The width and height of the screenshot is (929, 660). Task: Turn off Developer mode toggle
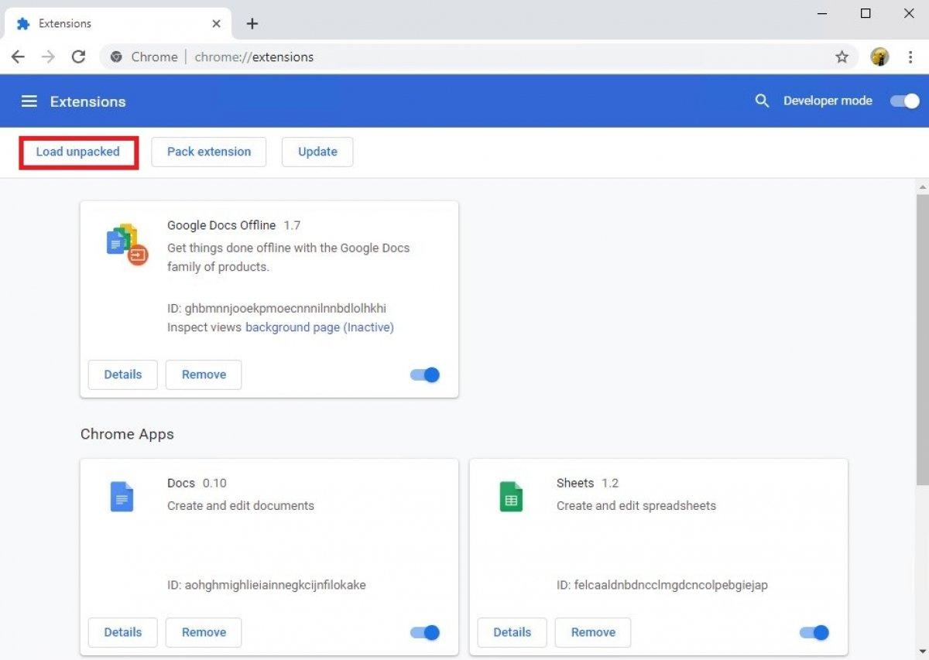click(x=904, y=101)
